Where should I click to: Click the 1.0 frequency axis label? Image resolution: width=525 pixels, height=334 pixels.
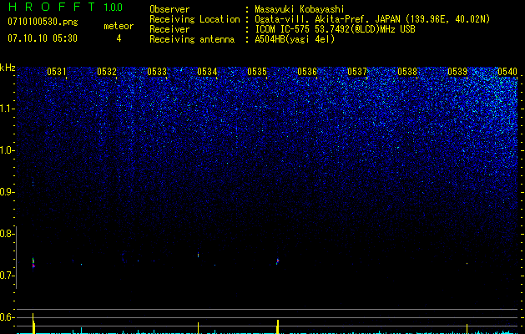click(6, 150)
